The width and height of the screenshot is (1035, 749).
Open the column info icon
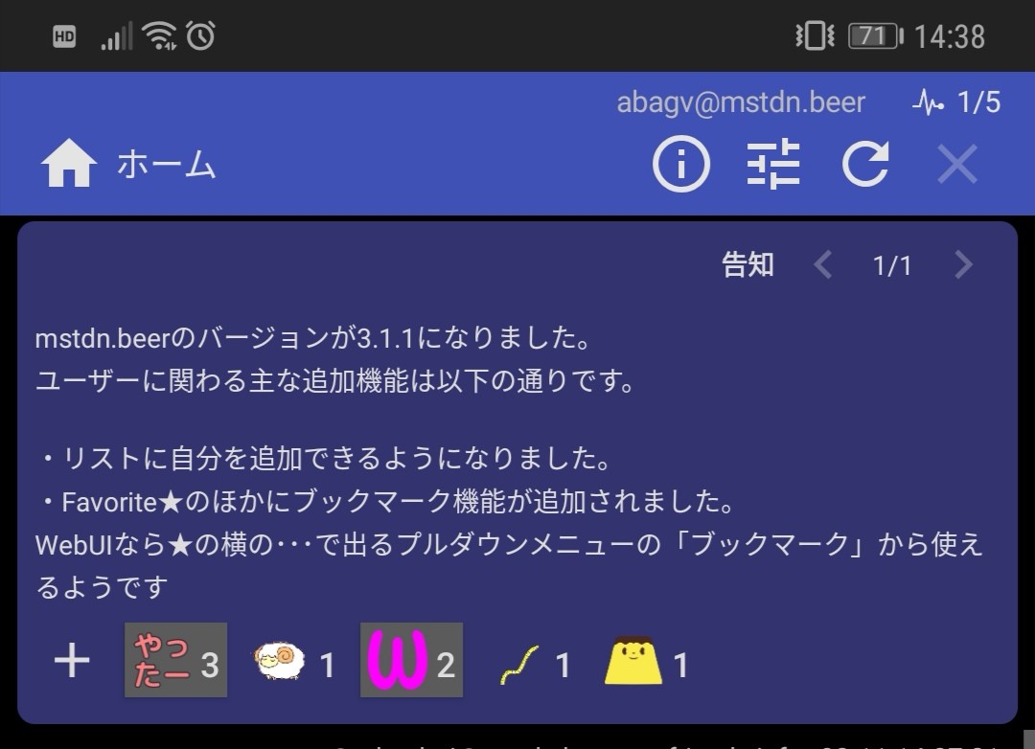click(680, 164)
